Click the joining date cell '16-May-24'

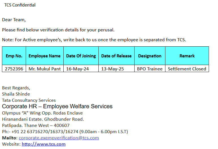click(x=81, y=69)
